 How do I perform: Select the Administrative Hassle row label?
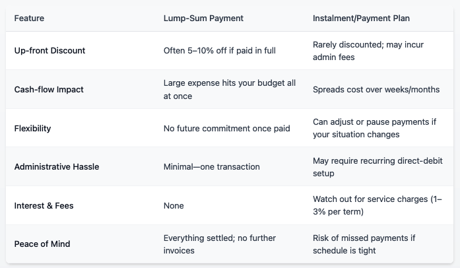point(57,166)
